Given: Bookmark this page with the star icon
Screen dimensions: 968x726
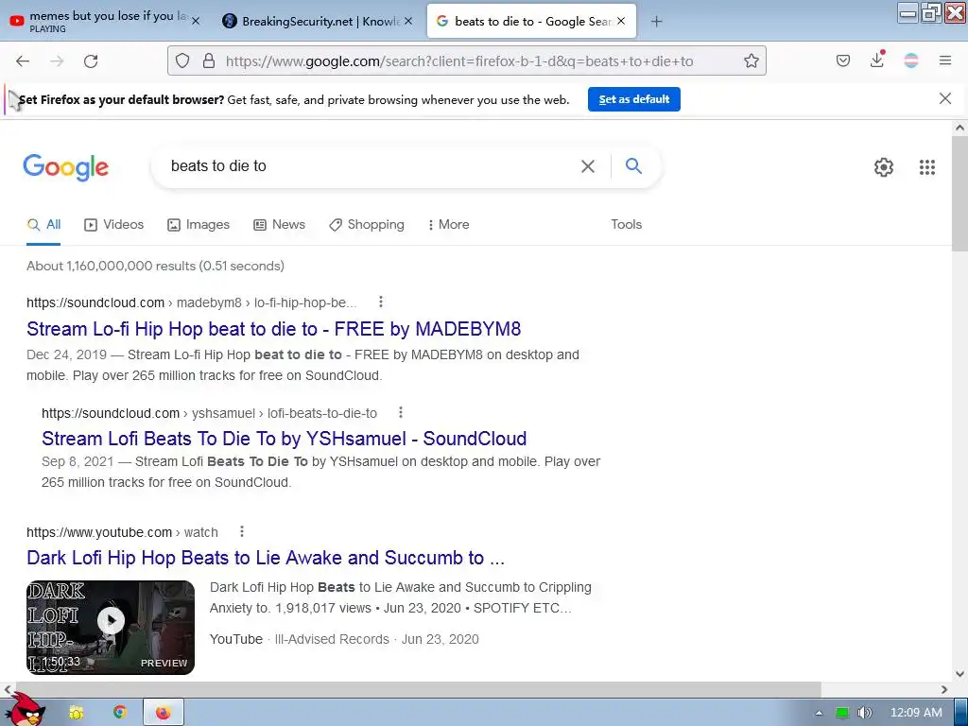Looking at the screenshot, I should 752,60.
